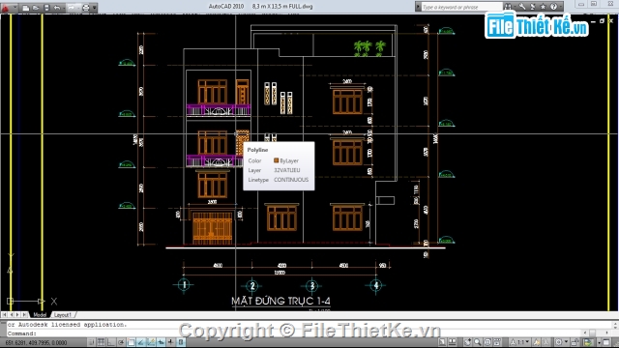Open Quick View Layouts icon
Screen dimensions: 619x348
point(453,342)
